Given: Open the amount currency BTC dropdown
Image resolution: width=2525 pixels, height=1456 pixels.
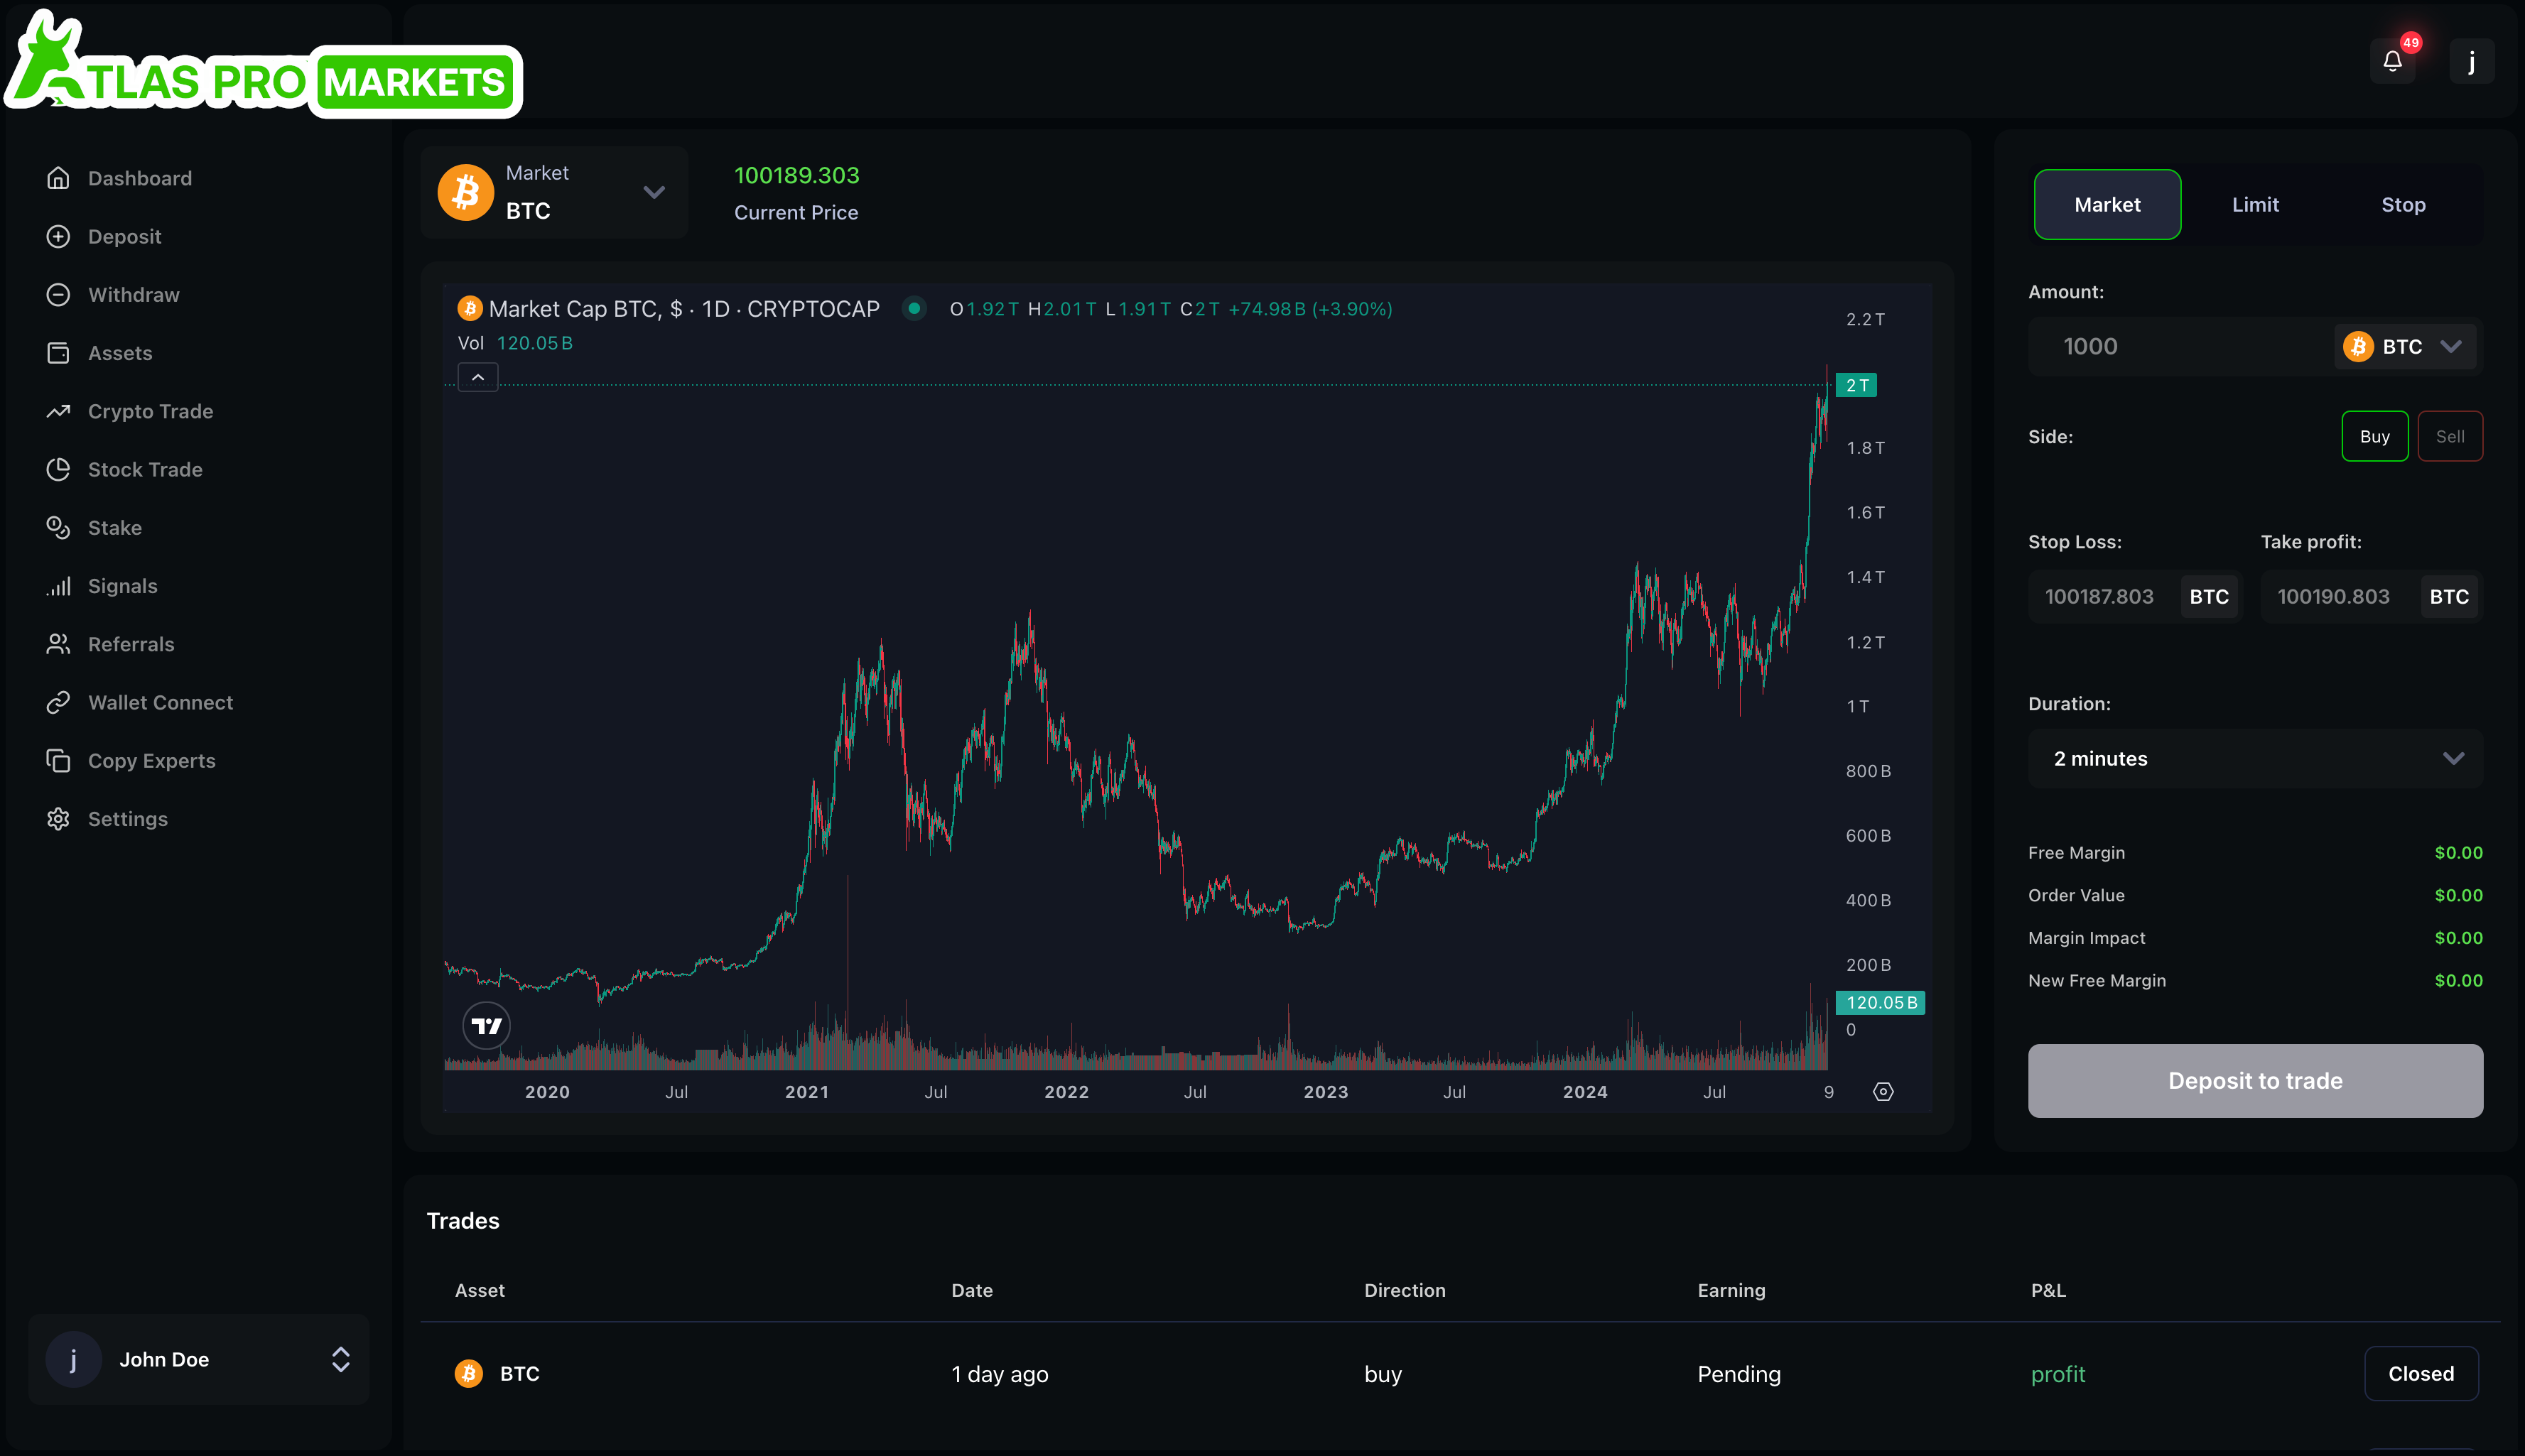Looking at the screenshot, I should coord(2404,346).
